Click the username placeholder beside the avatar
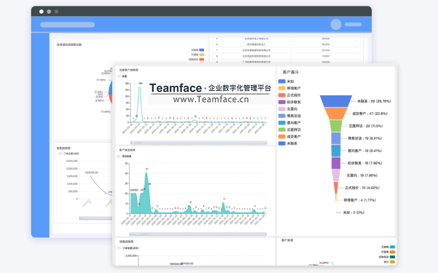438x273 pixels. 353,25
